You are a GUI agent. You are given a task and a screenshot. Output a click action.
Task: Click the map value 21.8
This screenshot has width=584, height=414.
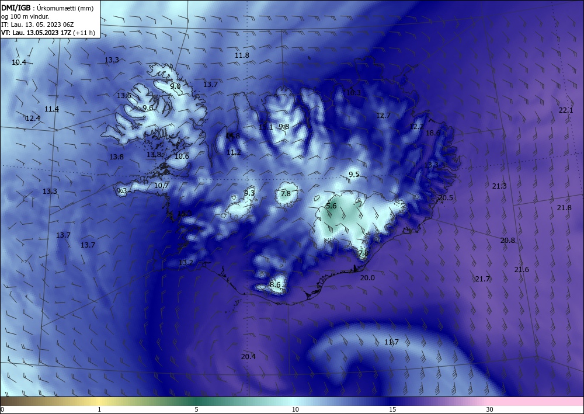tap(564, 208)
